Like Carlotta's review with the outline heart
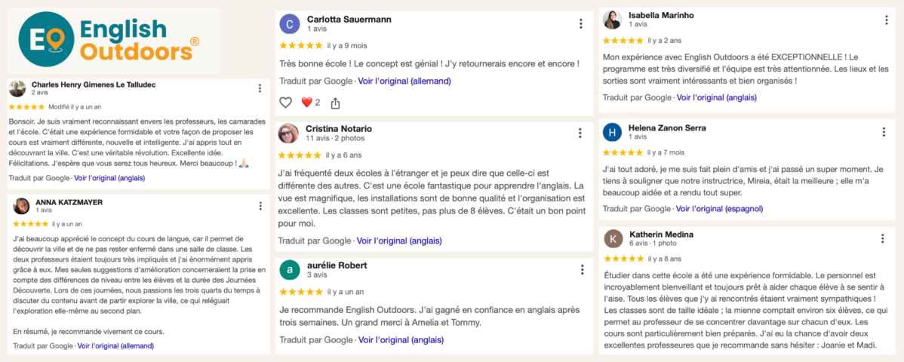The width and height of the screenshot is (904, 362). [286, 103]
